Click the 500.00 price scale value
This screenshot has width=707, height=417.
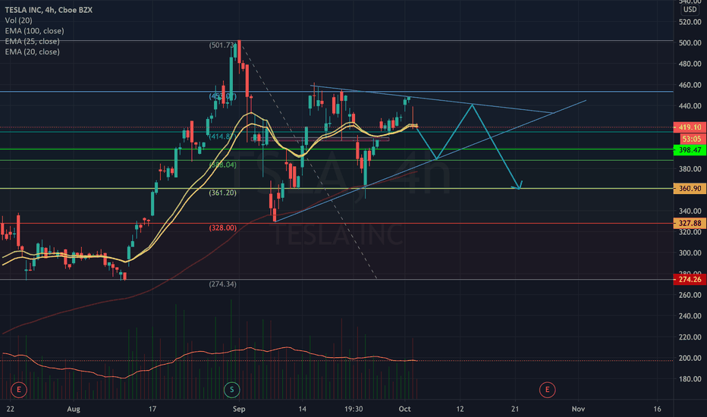(x=690, y=42)
